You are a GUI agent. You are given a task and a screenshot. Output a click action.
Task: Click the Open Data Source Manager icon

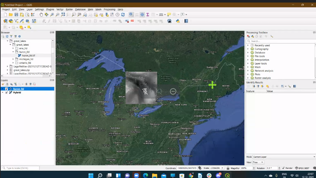pos(5,21)
